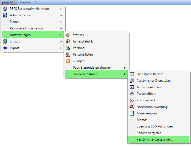This screenshot has width=191, height=146.
Task: Expand the Administration submenu arrow
Action: point(61,16)
